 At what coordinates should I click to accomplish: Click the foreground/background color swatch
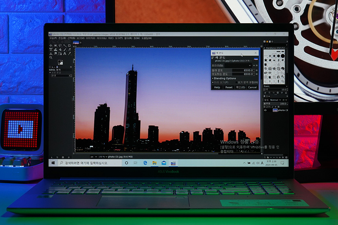coord(61,62)
